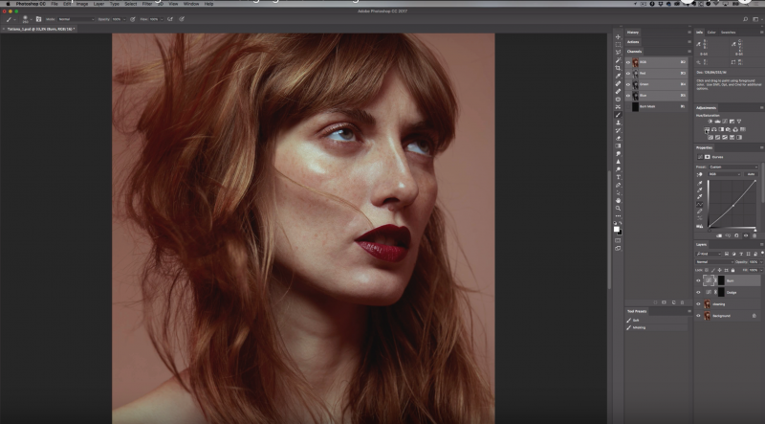The width and height of the screenshot is (765, 424).
Task: Open the layer filter Kind dropdown
Action: [x=709, y=254]
